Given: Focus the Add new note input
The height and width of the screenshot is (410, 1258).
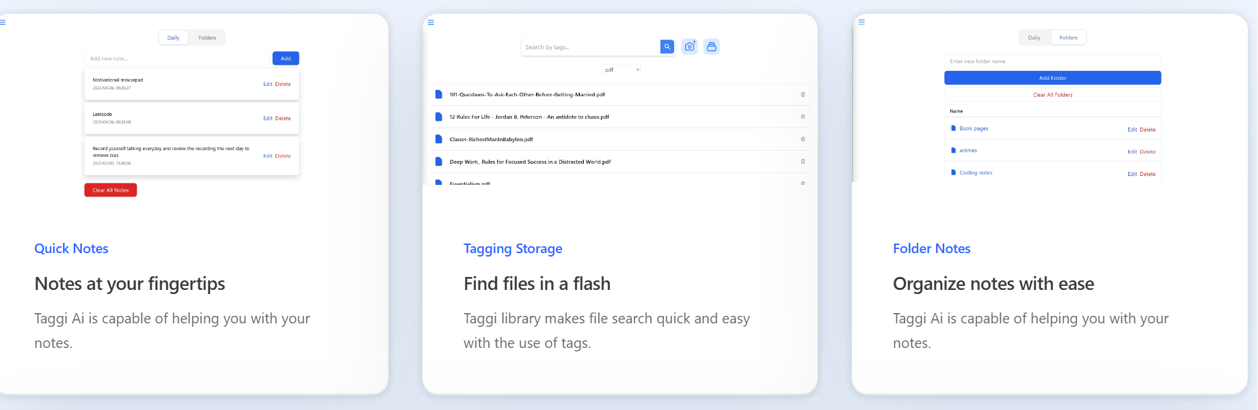Looking at the screenshot, I should click(x=176, y=59).
